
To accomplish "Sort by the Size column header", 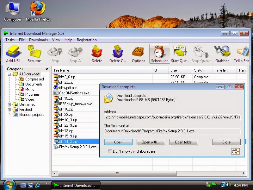I will click(180, 70).
